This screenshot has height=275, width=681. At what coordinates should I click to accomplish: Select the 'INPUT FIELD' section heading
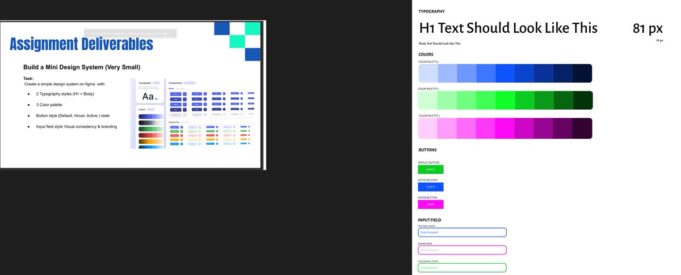tap(430, 220)
